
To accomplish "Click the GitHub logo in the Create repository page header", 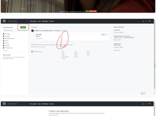I will pos(4,104).
